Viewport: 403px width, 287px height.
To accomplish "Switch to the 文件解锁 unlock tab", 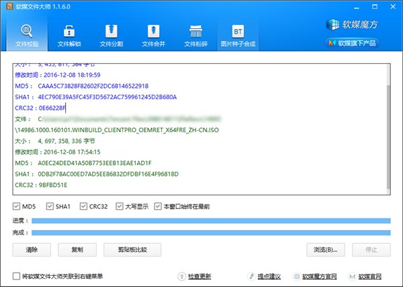I will click(69, 36).
